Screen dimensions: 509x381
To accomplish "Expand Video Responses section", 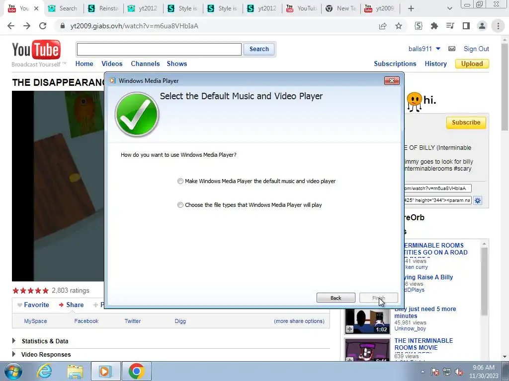I will click(x=13, y=354).
